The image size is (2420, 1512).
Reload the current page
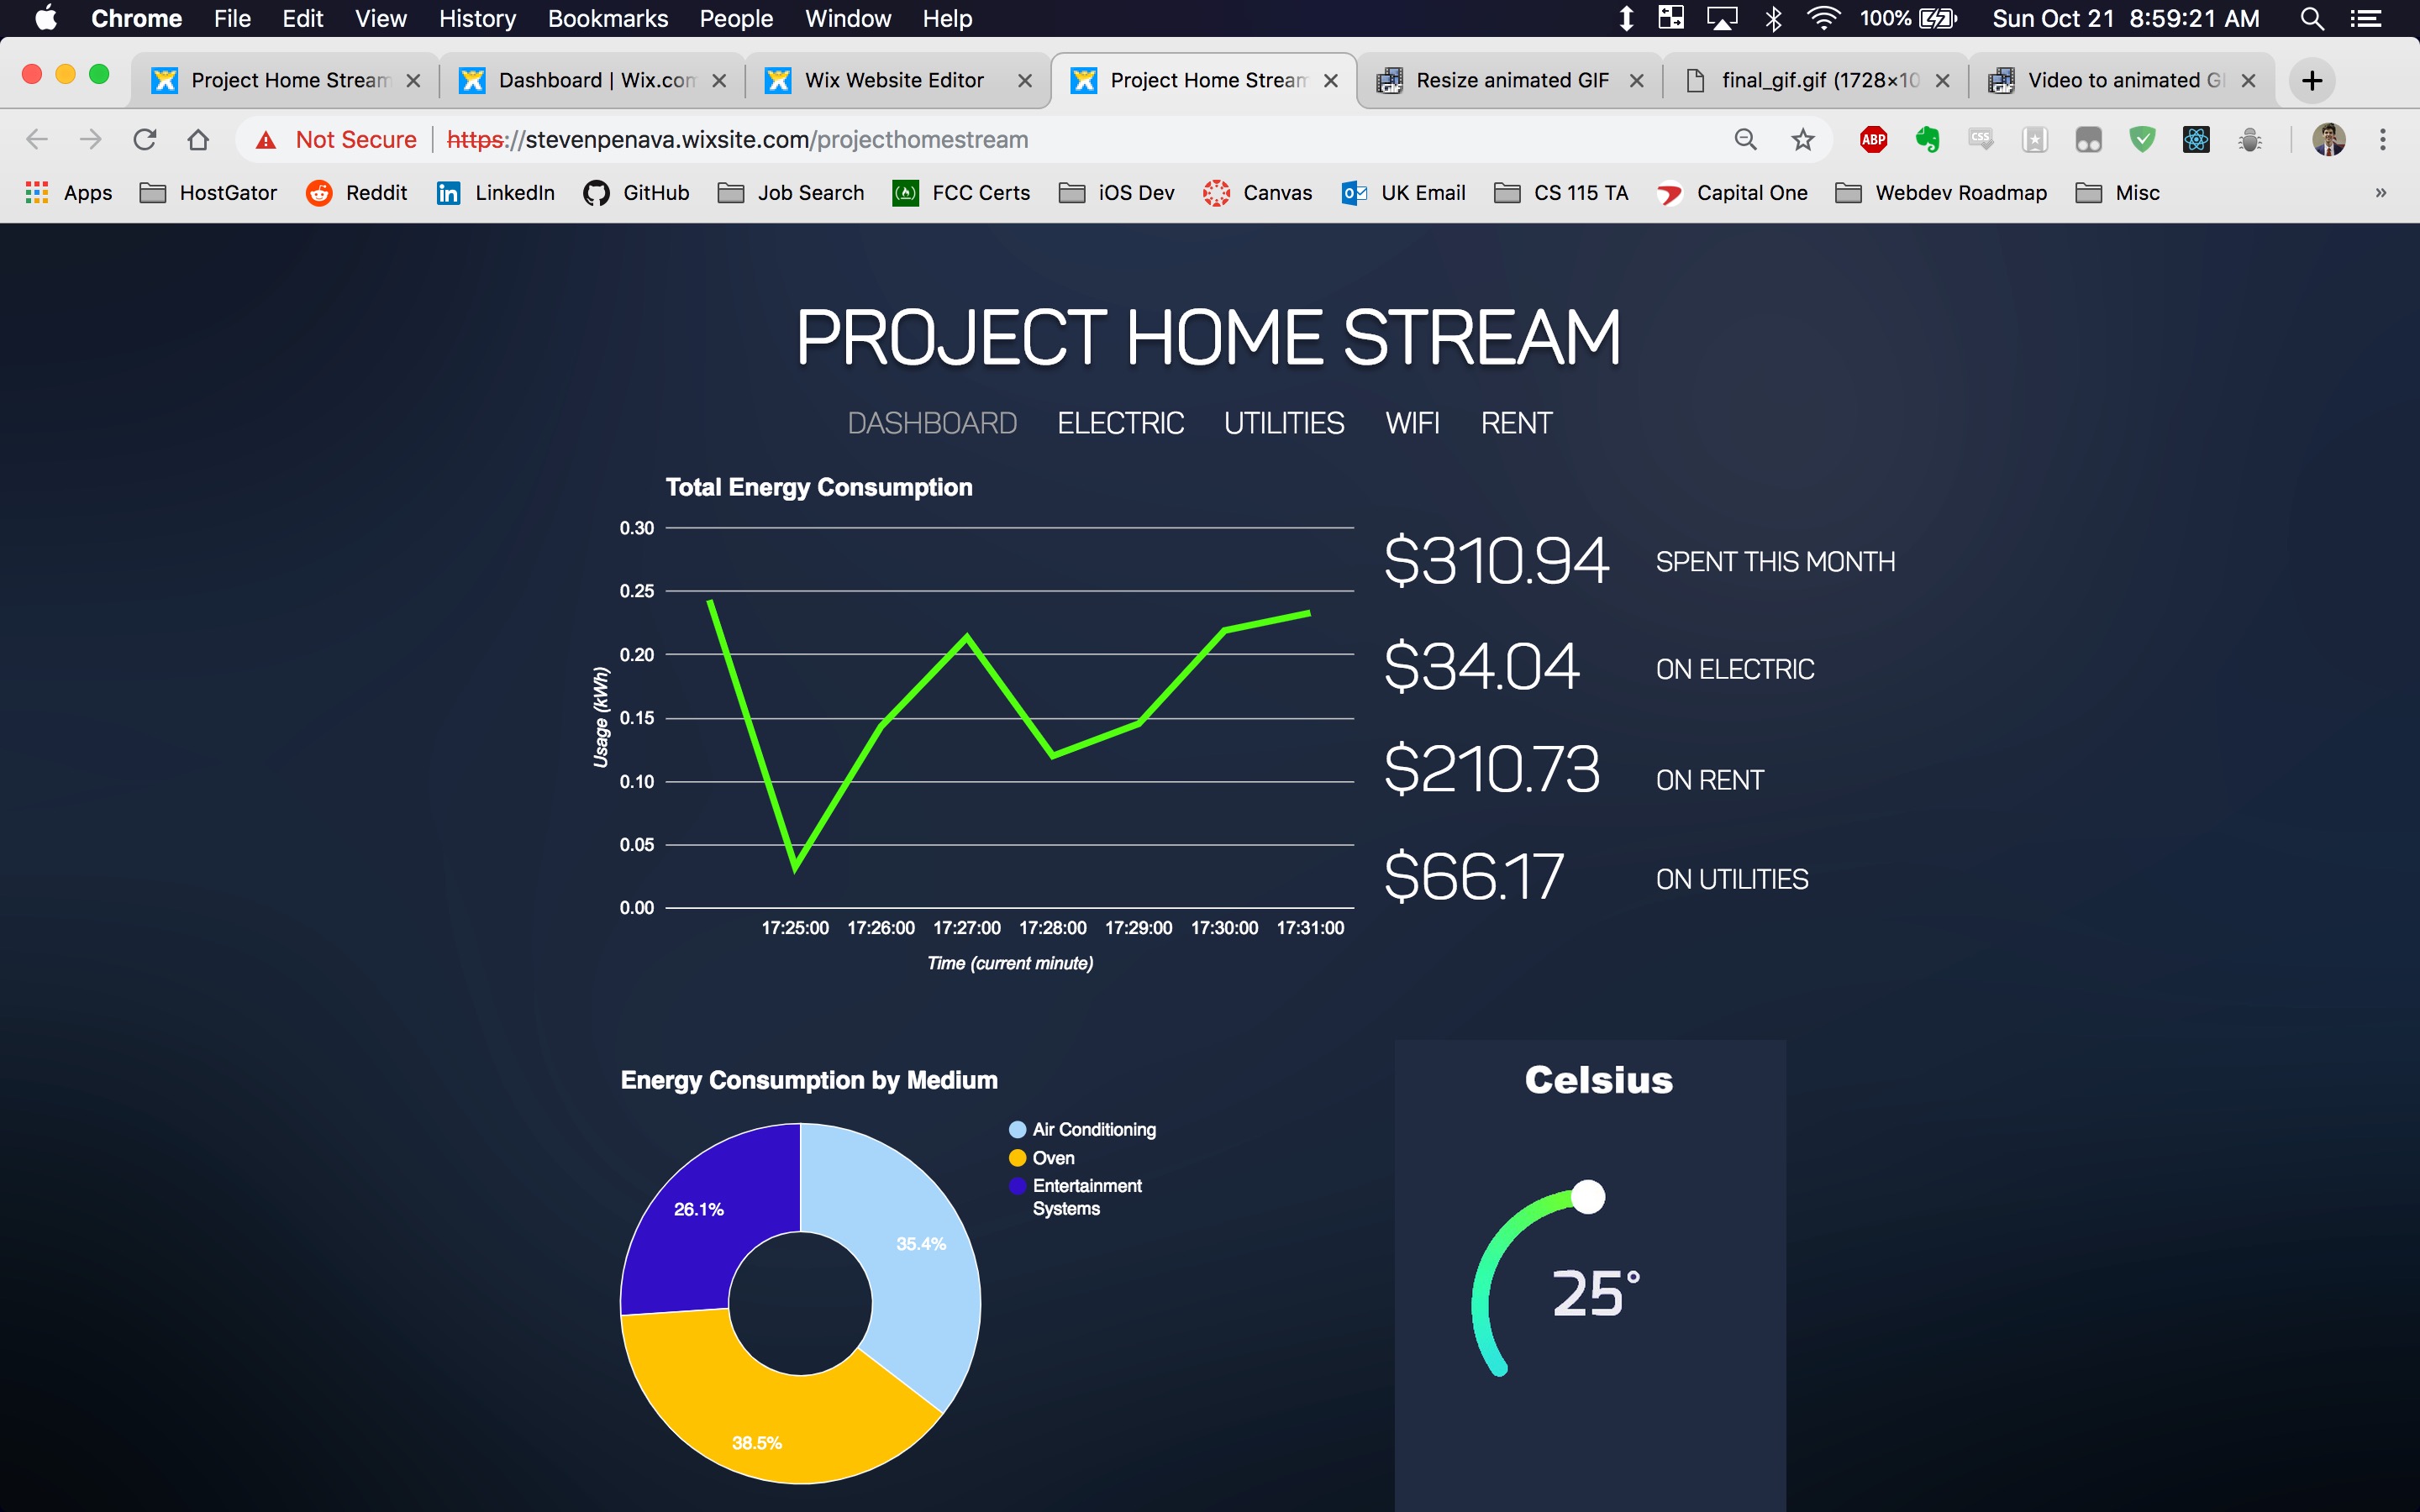(145, 140)
